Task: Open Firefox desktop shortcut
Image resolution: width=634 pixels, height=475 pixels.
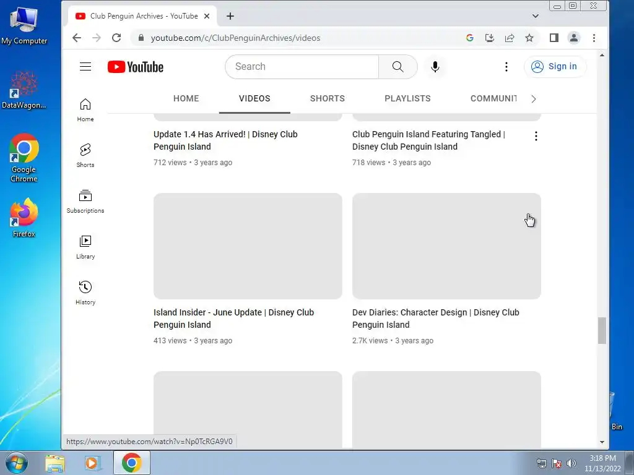Action: pyautogui.click(x=24, y=218)
